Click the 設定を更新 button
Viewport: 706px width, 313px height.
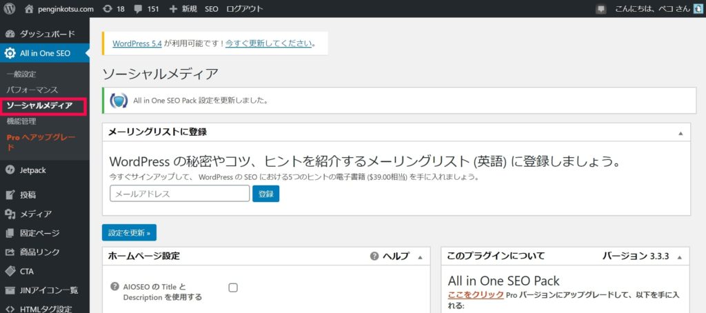click(129, 233)
